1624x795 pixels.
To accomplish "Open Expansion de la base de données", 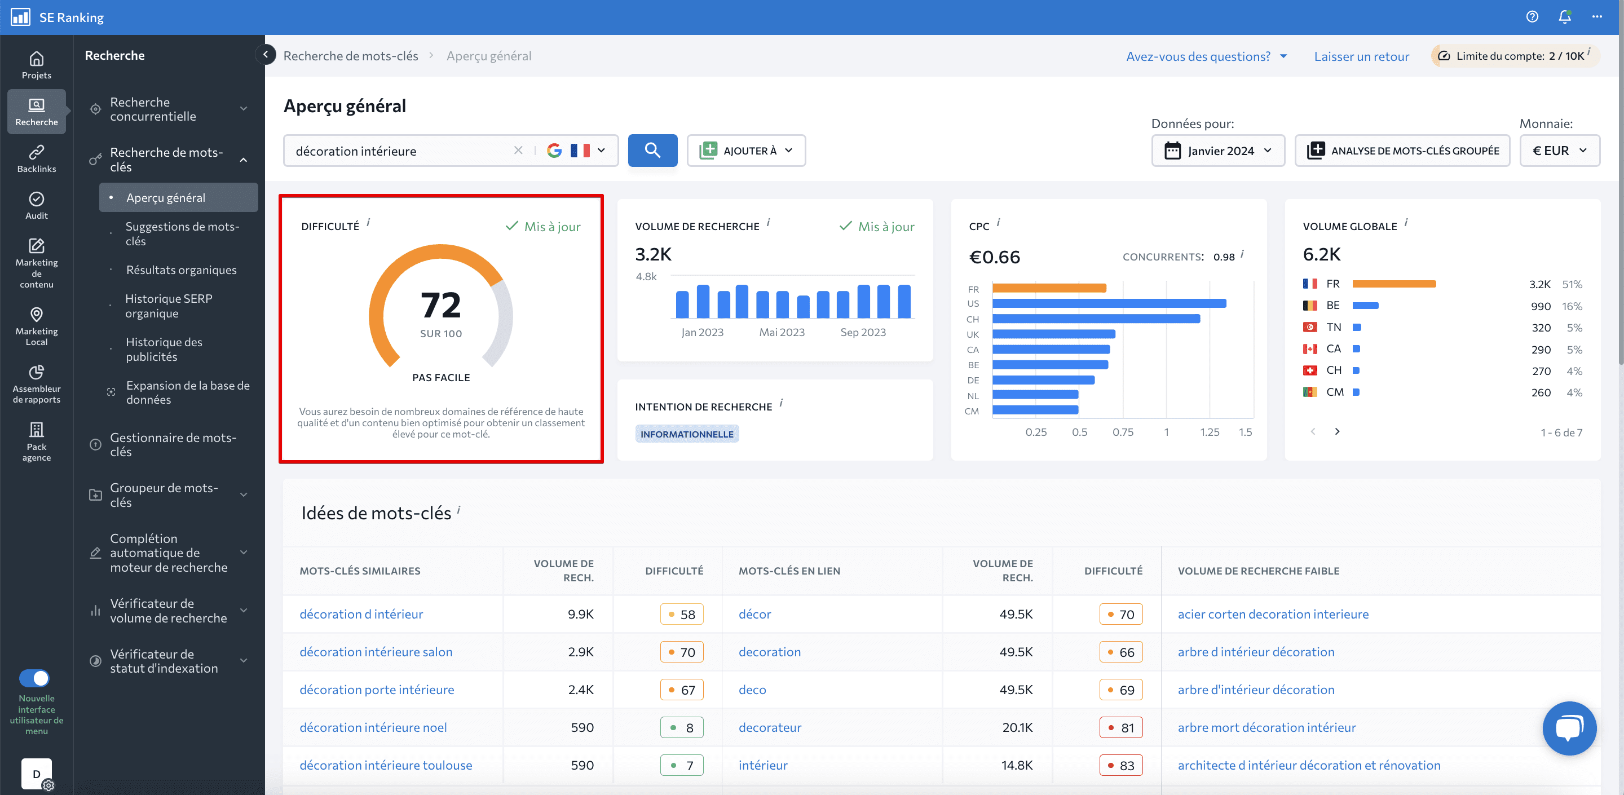I will point(187,392).
